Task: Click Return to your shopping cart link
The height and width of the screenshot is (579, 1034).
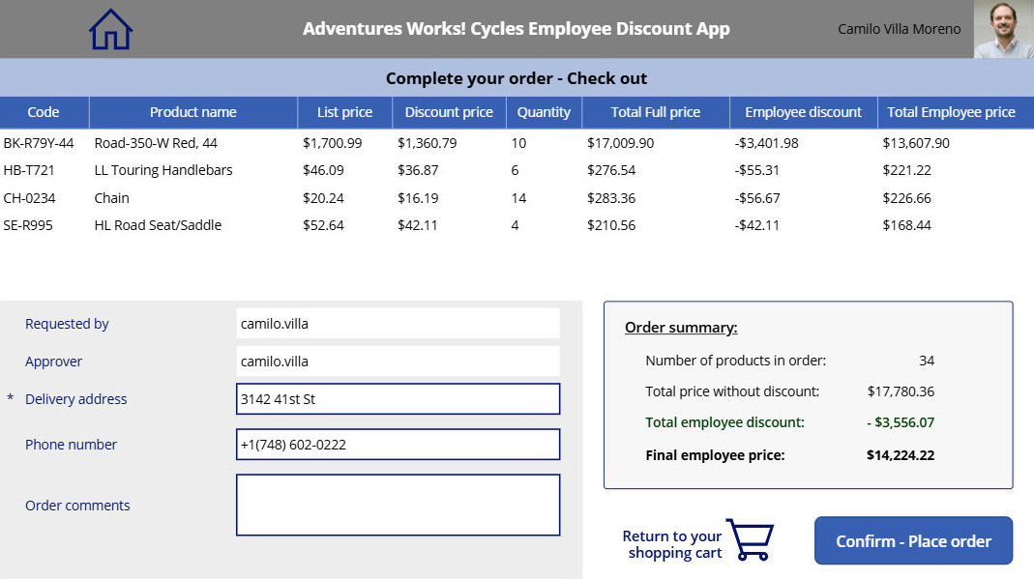Action: coord(672,544)
